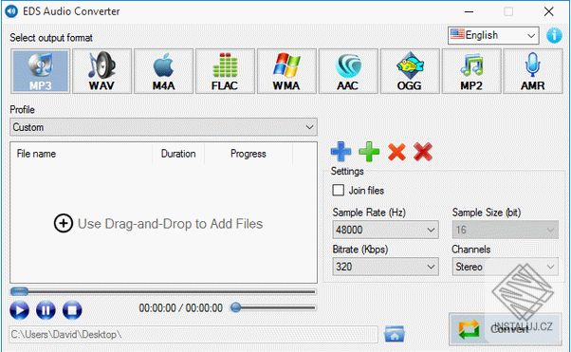The width and height of the screenshot is (571, 352).
Task: Click the orange X remove icon
Action: pos(396,152)
